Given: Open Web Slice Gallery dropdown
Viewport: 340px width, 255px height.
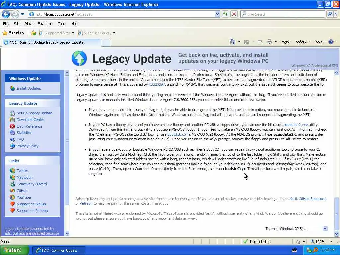Looking at the screenshot, I should pos(97,33).
